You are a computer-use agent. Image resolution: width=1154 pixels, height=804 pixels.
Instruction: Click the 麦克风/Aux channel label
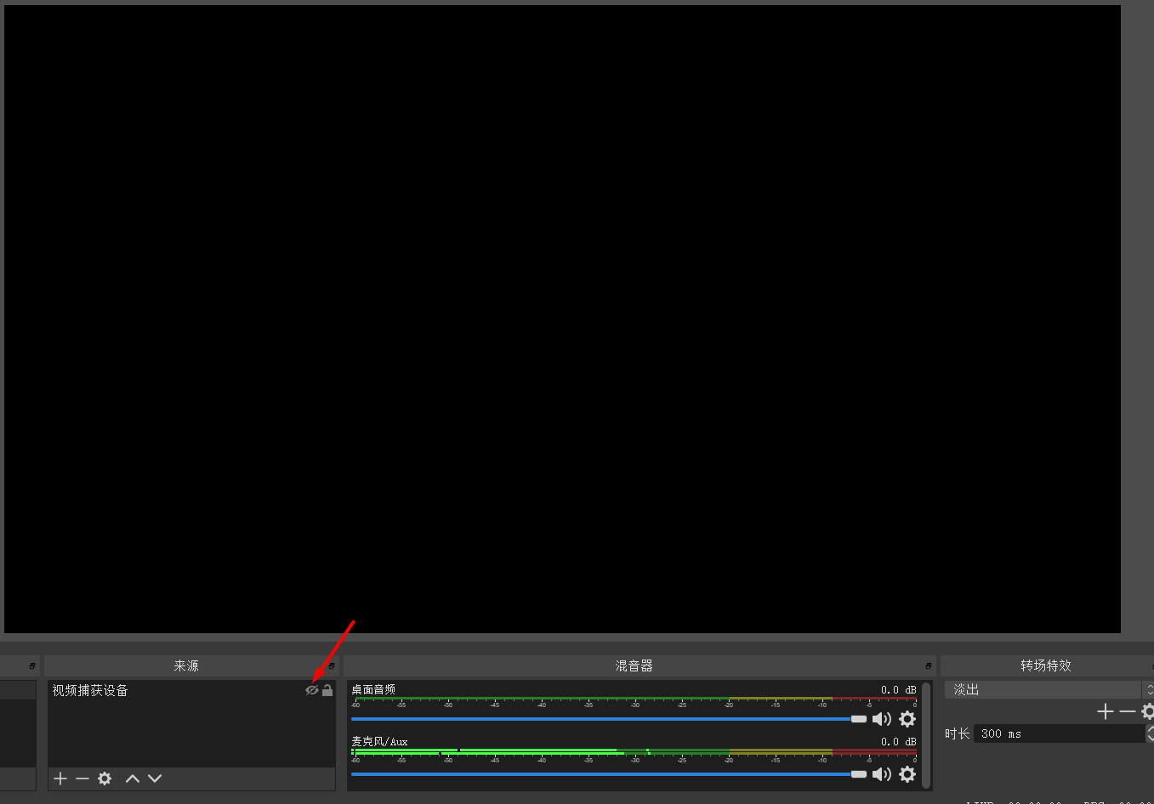379,742
